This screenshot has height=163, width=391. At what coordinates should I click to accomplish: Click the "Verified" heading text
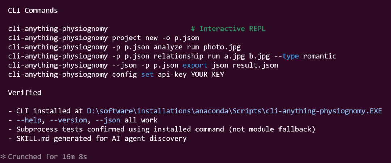25,93
